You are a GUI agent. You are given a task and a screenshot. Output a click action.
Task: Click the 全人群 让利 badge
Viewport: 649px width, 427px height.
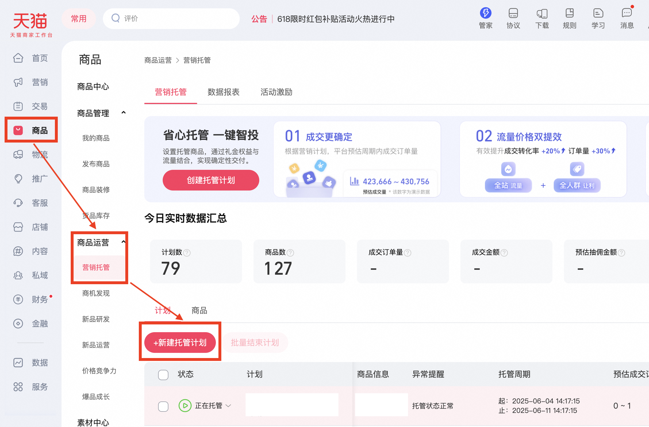click(x=577, y=185)
